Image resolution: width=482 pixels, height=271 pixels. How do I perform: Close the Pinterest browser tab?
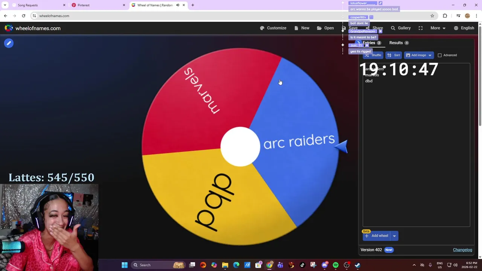click(x=124, y=5)
